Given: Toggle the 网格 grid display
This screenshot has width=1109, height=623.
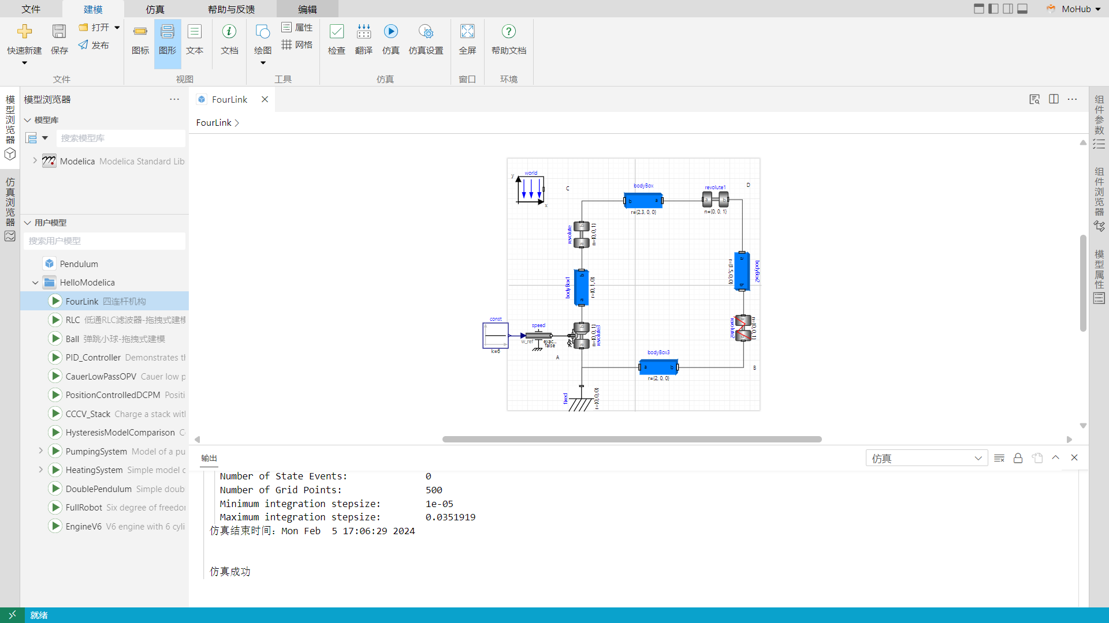Looking at the screenshot, I should (297, 44).
